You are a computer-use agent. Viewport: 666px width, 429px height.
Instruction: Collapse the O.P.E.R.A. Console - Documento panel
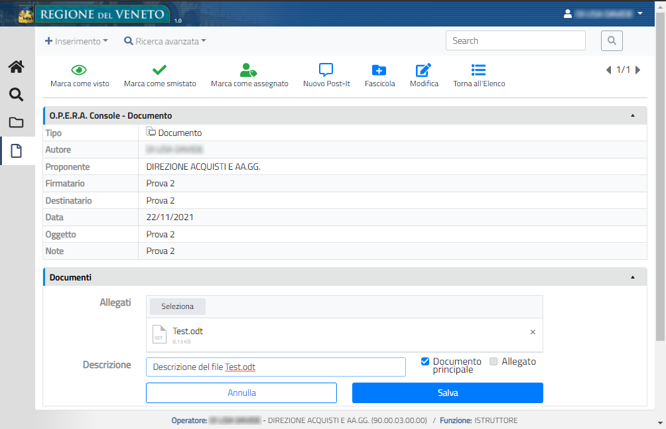[632, 115]
